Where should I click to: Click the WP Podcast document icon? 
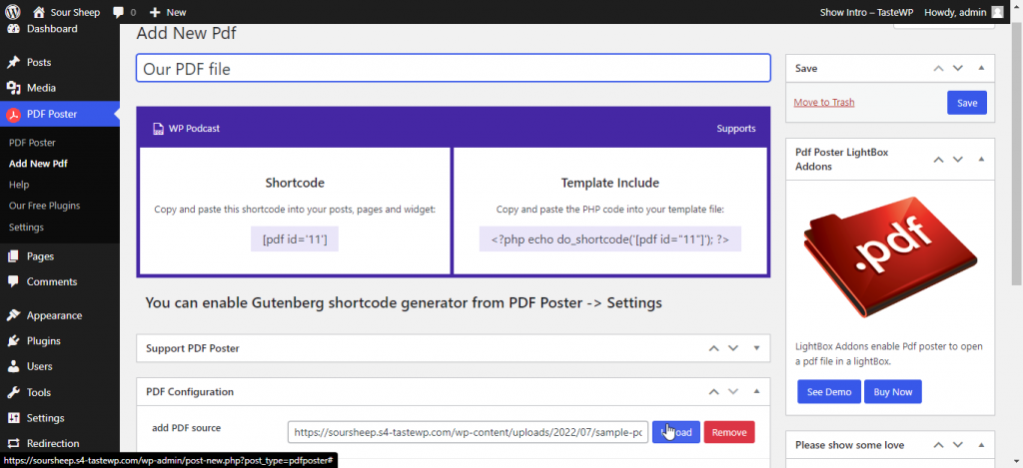click(157, 129)
